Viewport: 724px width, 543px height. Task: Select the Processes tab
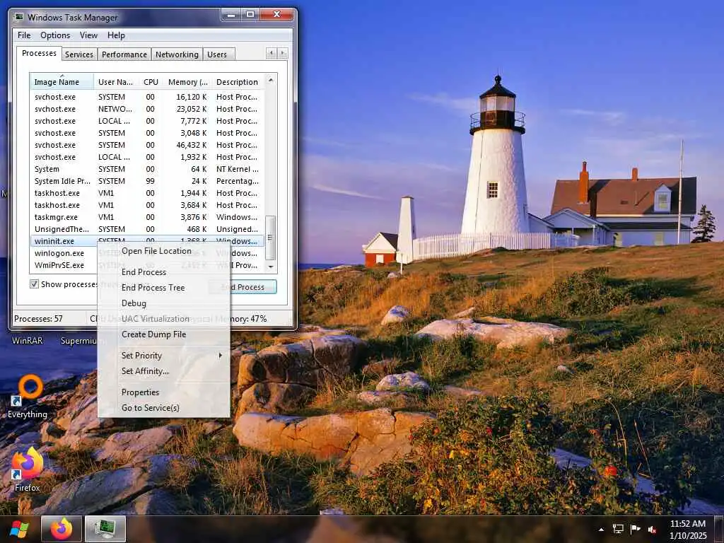(40, 53)
